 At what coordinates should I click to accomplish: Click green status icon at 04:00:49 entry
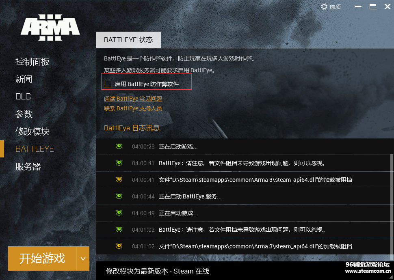(119, 213)
